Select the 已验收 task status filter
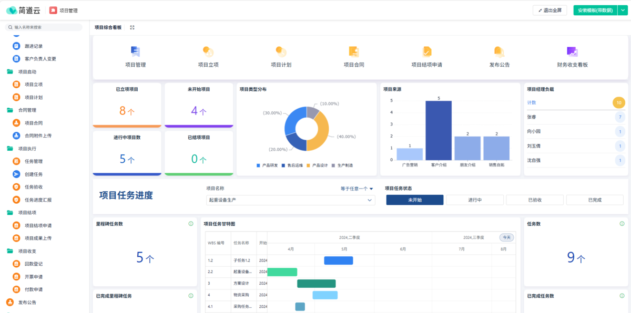This screenshot has height=313, width=631. pyautogui.click(x=534, y=200)
